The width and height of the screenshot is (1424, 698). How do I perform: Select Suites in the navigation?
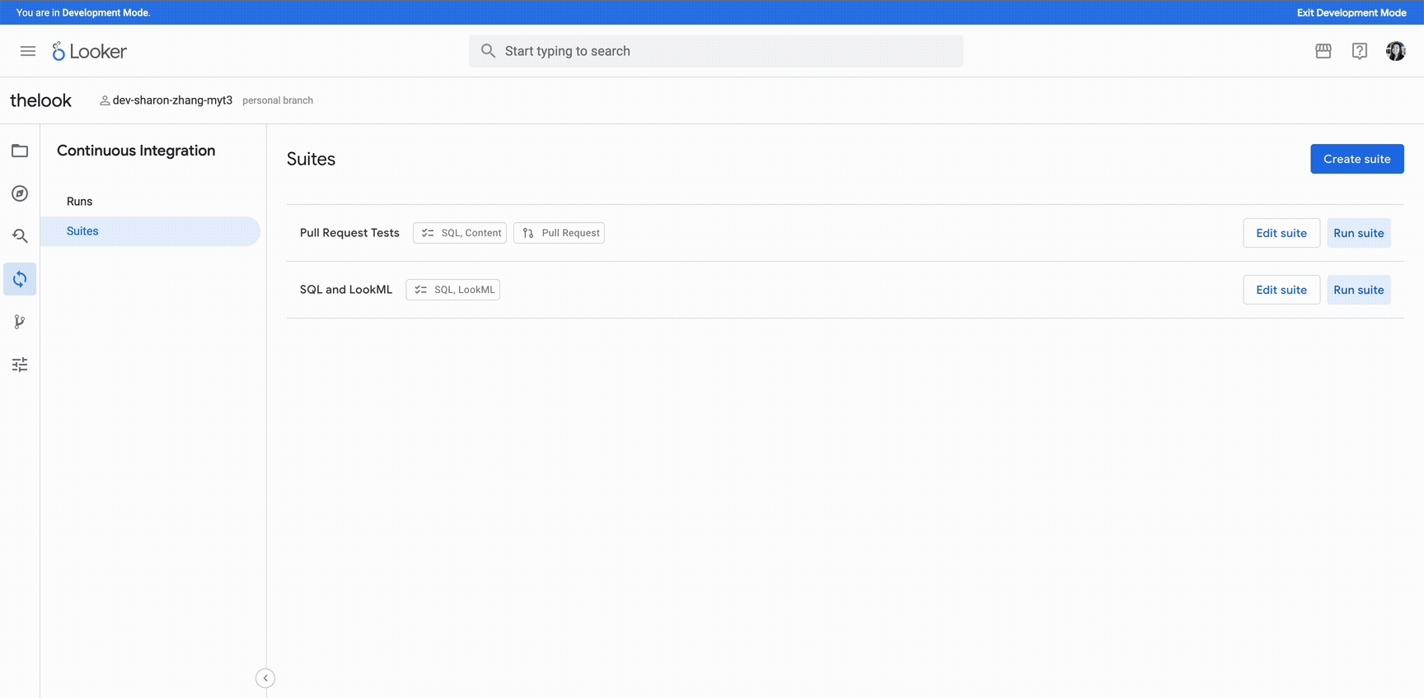coord(82,231)
